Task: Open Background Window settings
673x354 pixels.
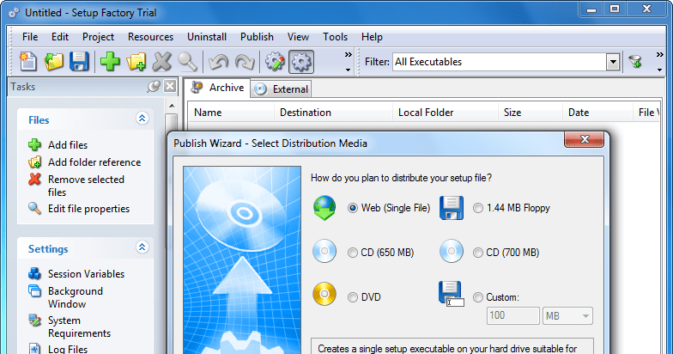Action: point(76,297)
